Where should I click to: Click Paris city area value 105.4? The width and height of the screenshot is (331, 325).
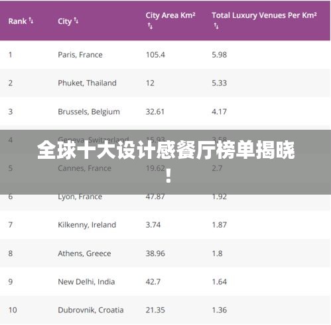coord(155,55)
